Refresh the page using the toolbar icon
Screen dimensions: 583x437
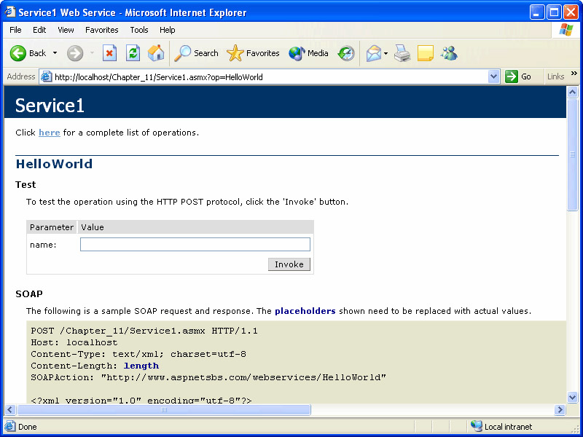pos(133,53)
